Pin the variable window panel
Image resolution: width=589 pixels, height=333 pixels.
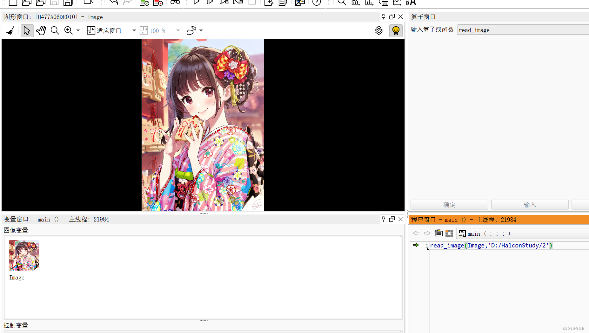pos(384,219)
